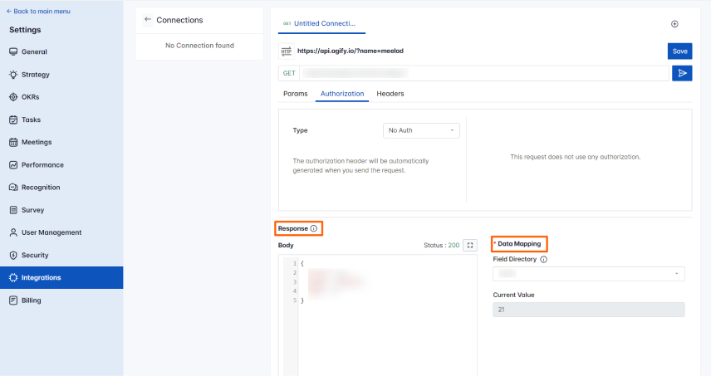Click the Tasks calendar-check icon

tap(13, 120)
